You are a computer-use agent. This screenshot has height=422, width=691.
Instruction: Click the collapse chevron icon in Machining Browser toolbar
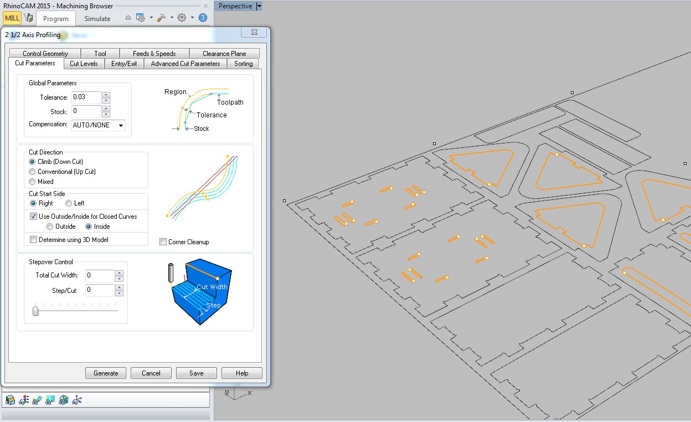pos(128,18)
